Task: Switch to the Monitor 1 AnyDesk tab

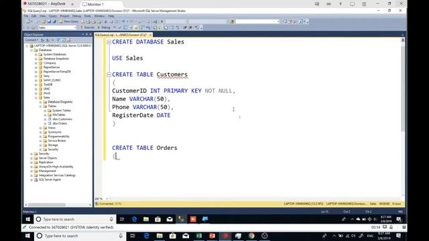Action: pos(93,4)
